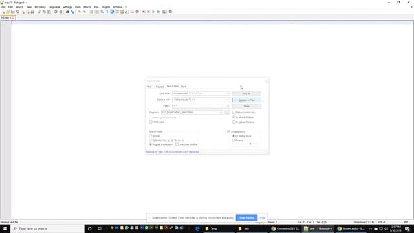Toggle the Word Wrap toolbar icon

point(102,12)
